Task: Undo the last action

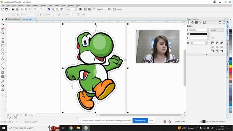Action: [x=35, y=9]
